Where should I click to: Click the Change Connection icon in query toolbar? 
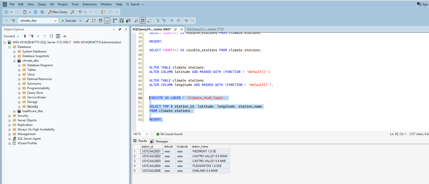[13, 21]
